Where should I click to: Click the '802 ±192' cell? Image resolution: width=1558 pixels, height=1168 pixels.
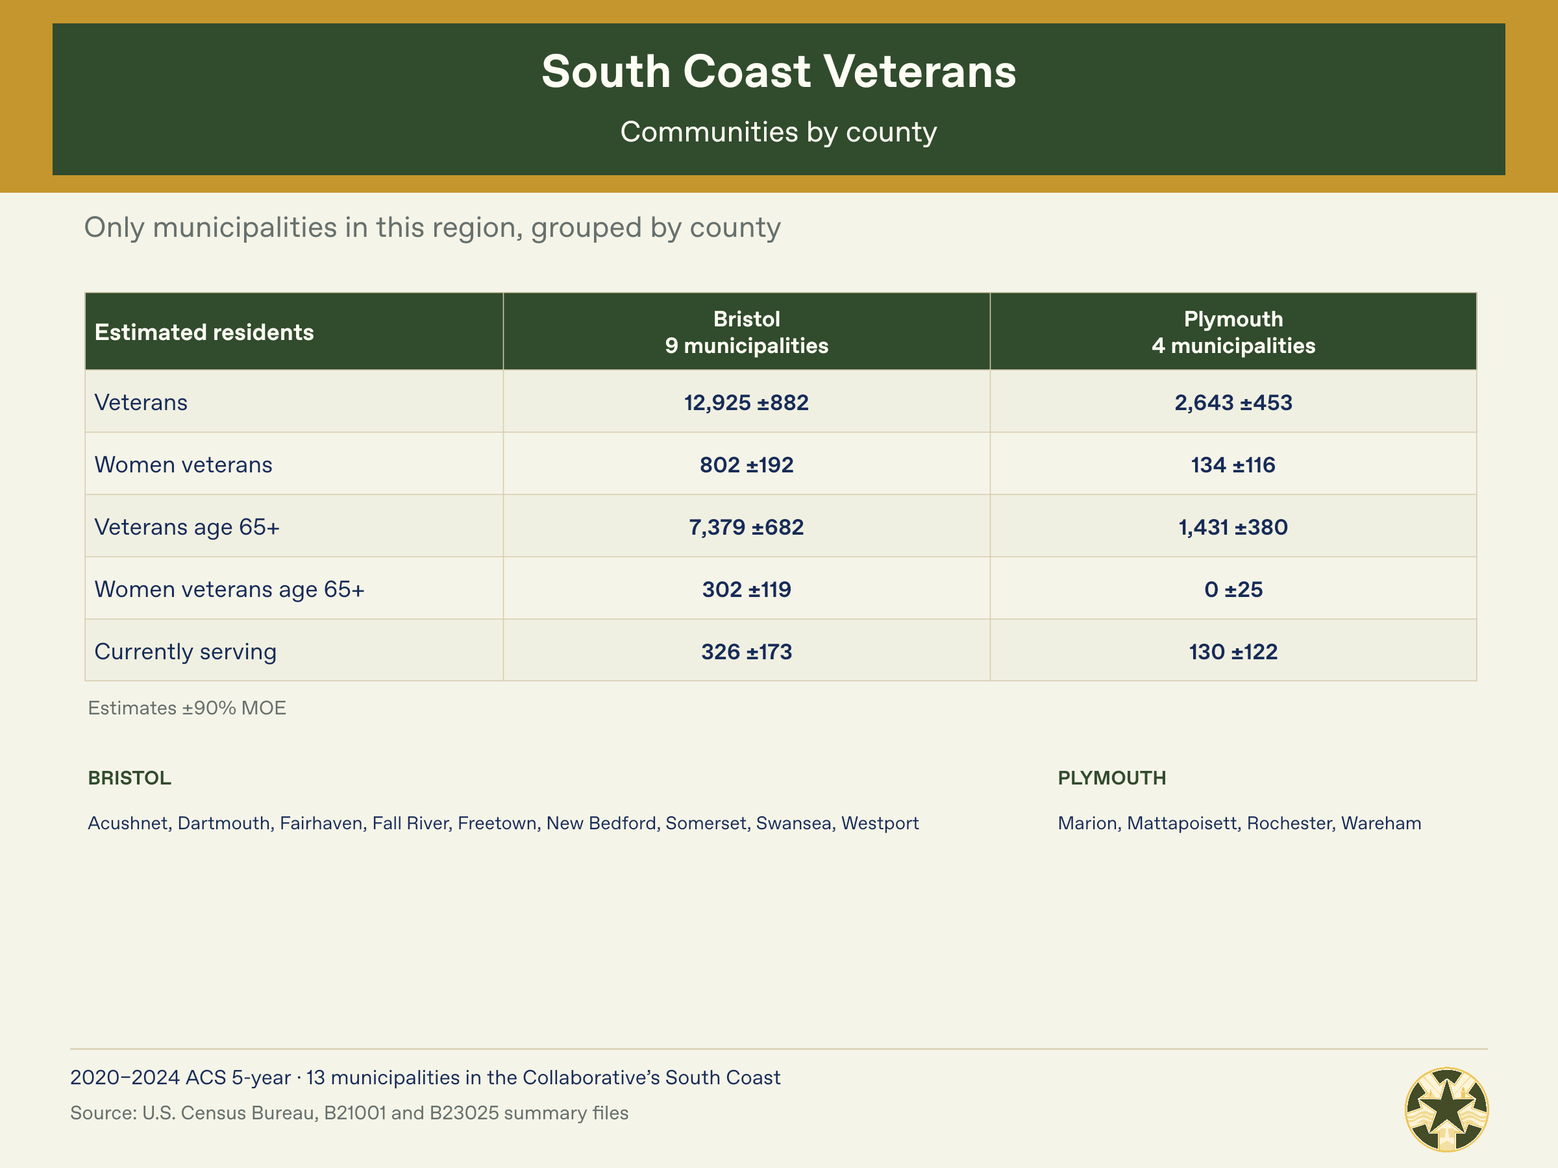tap(747, 465)
